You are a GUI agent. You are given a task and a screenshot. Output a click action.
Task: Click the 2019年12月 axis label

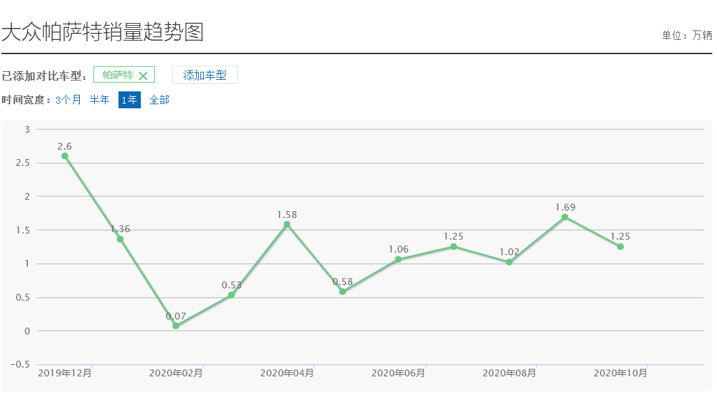(x=64, y=374)
